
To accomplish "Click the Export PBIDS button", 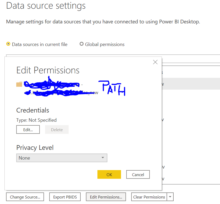I will click(65, 197).
